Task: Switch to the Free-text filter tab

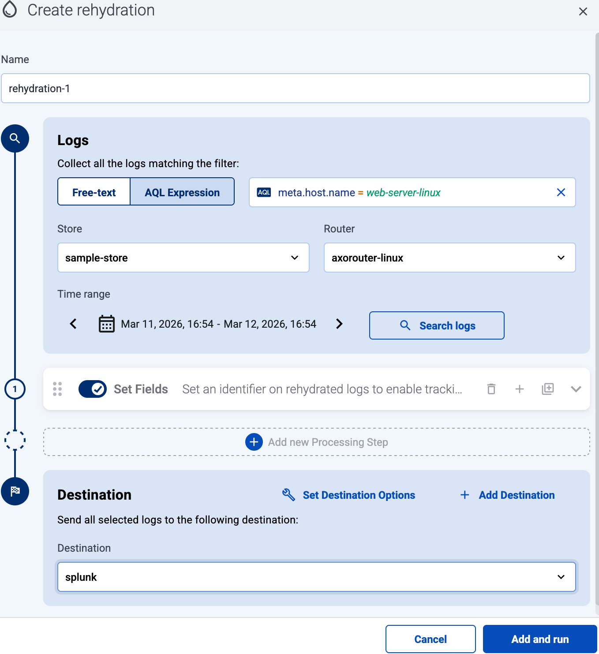Action: (x=94, y=192)
